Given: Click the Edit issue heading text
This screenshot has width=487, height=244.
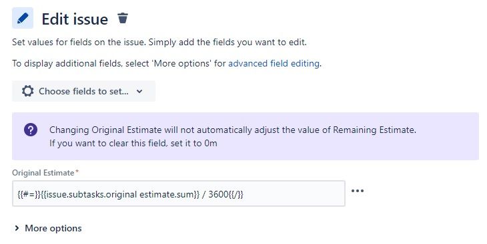Looking at the screenshot, I should (x=75, y=19).
